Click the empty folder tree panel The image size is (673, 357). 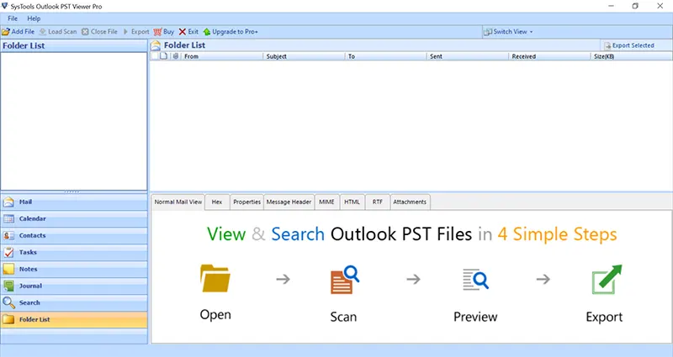pos(74,121)
